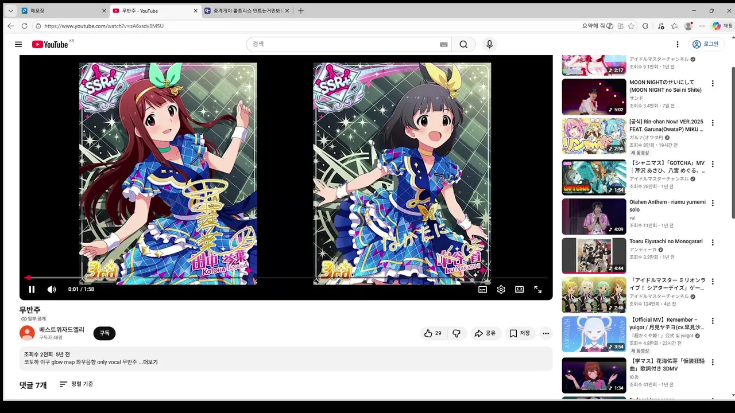735x413 pixels.
Task: Switch to the 메모장 tab
Action: pyautogui.click(x=63, y=10)
